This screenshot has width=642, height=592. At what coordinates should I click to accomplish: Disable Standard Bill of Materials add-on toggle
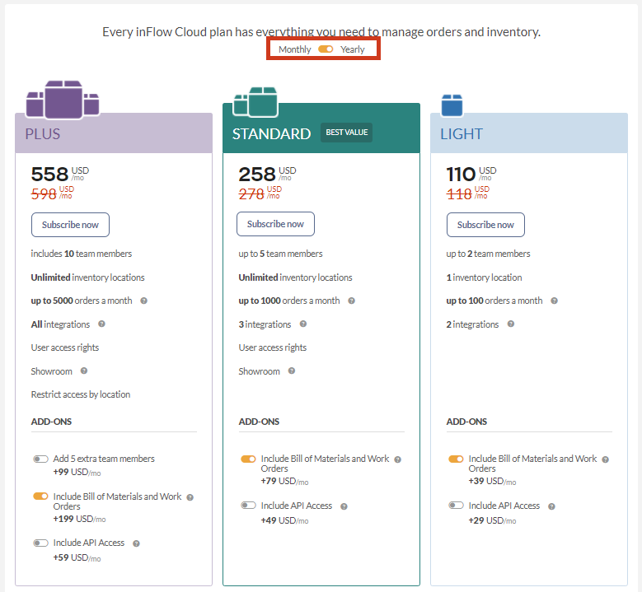248,459
